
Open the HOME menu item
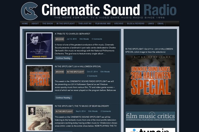tap(25, 24)
